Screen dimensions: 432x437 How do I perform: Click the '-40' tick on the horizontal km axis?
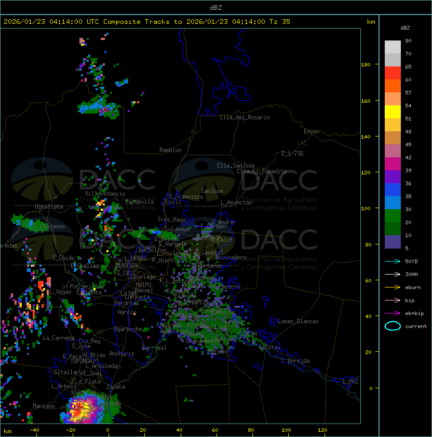(34, 430)
